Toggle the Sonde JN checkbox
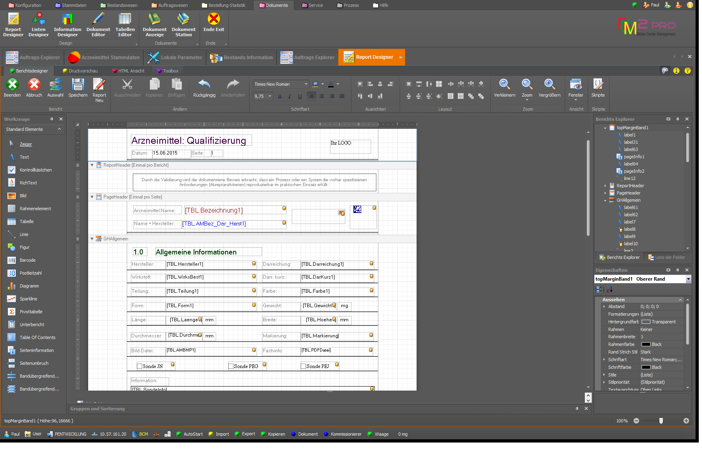The width and height of the screenshot is (702, 455). pos(140,366)
